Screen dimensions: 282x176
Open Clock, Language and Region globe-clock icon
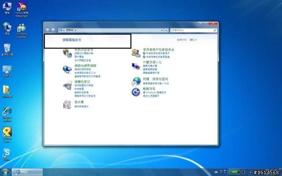tap(136, 82)
